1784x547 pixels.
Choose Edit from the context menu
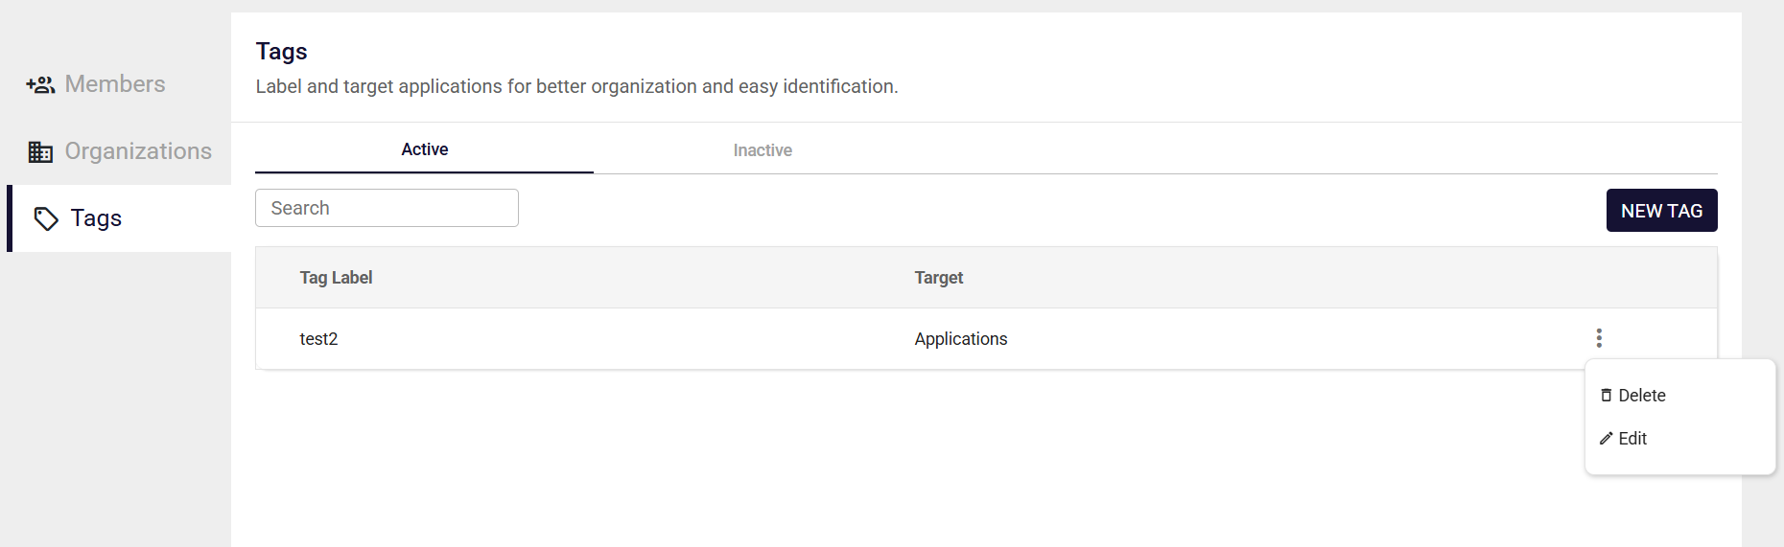point(1632,439)
